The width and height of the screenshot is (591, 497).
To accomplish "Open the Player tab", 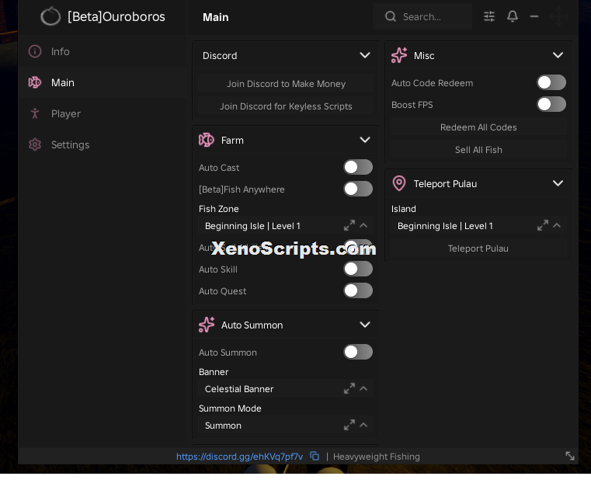I will click(x=103, y=113).
